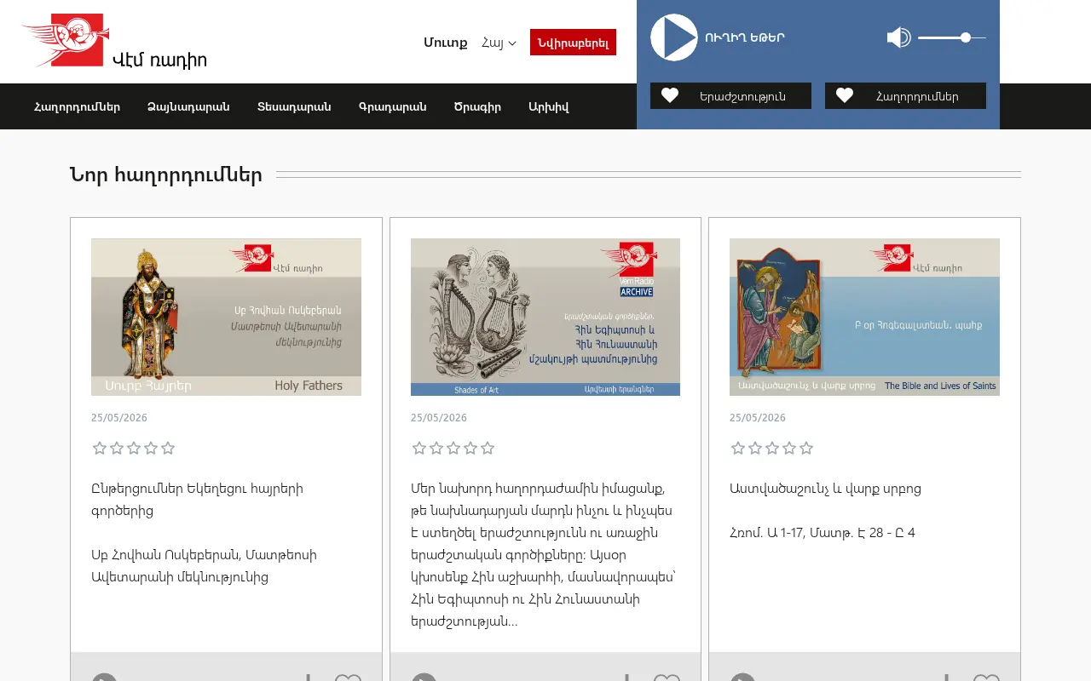Viewport: 1091px width, 681px height.
Task: Rate the Shades of Art program five stars
Action: [488, 448]
